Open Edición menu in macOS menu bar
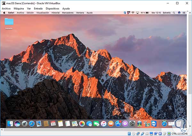The width and height of the screenshot is (192, 136). 30,13
